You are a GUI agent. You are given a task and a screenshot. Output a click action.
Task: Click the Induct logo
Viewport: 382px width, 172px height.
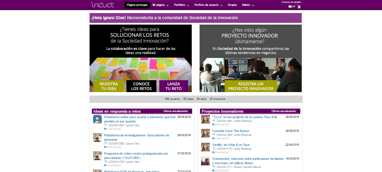(x=102, y=5)
